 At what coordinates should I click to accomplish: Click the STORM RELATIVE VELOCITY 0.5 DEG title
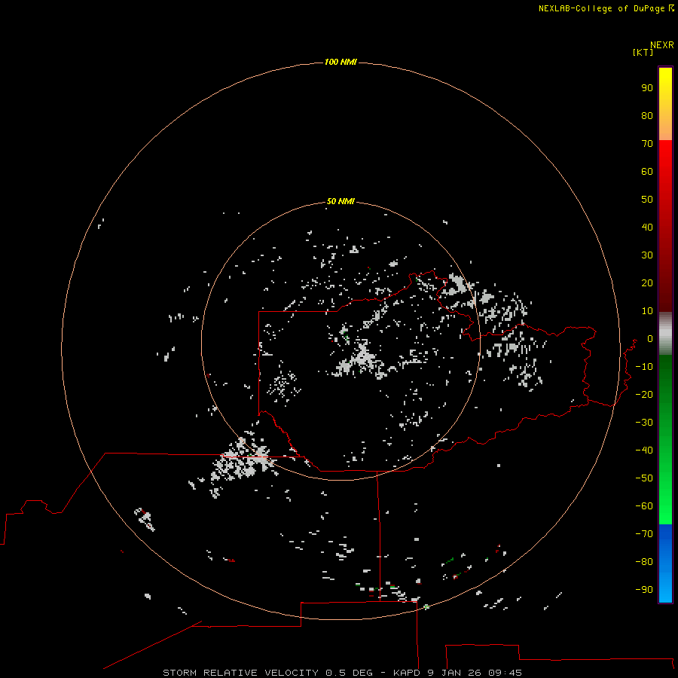tap(267, 673)
